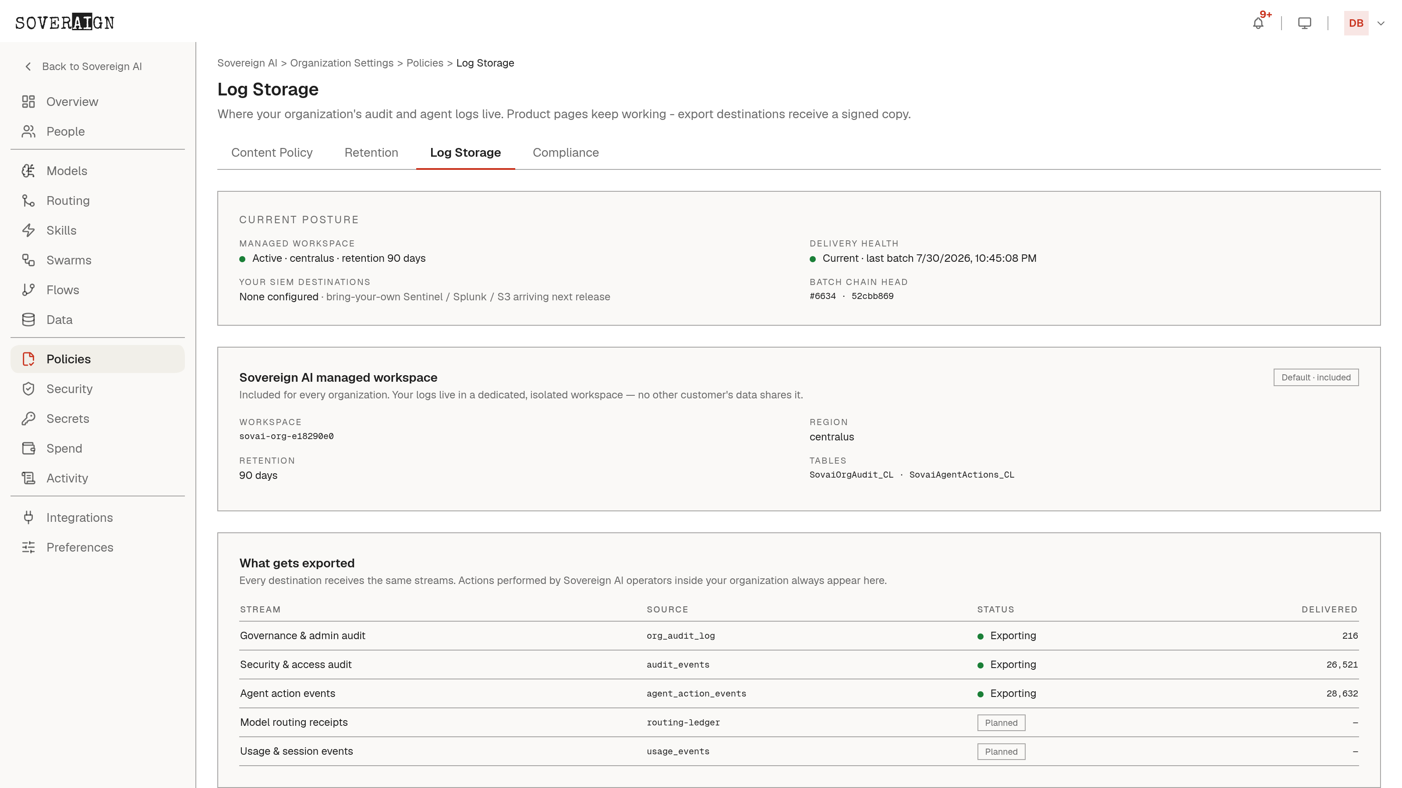Image resolution: width=1402 pixels, height=788 pixels.
Task: Click Organization Settings breadcrumb
Action: click(341, 63)
